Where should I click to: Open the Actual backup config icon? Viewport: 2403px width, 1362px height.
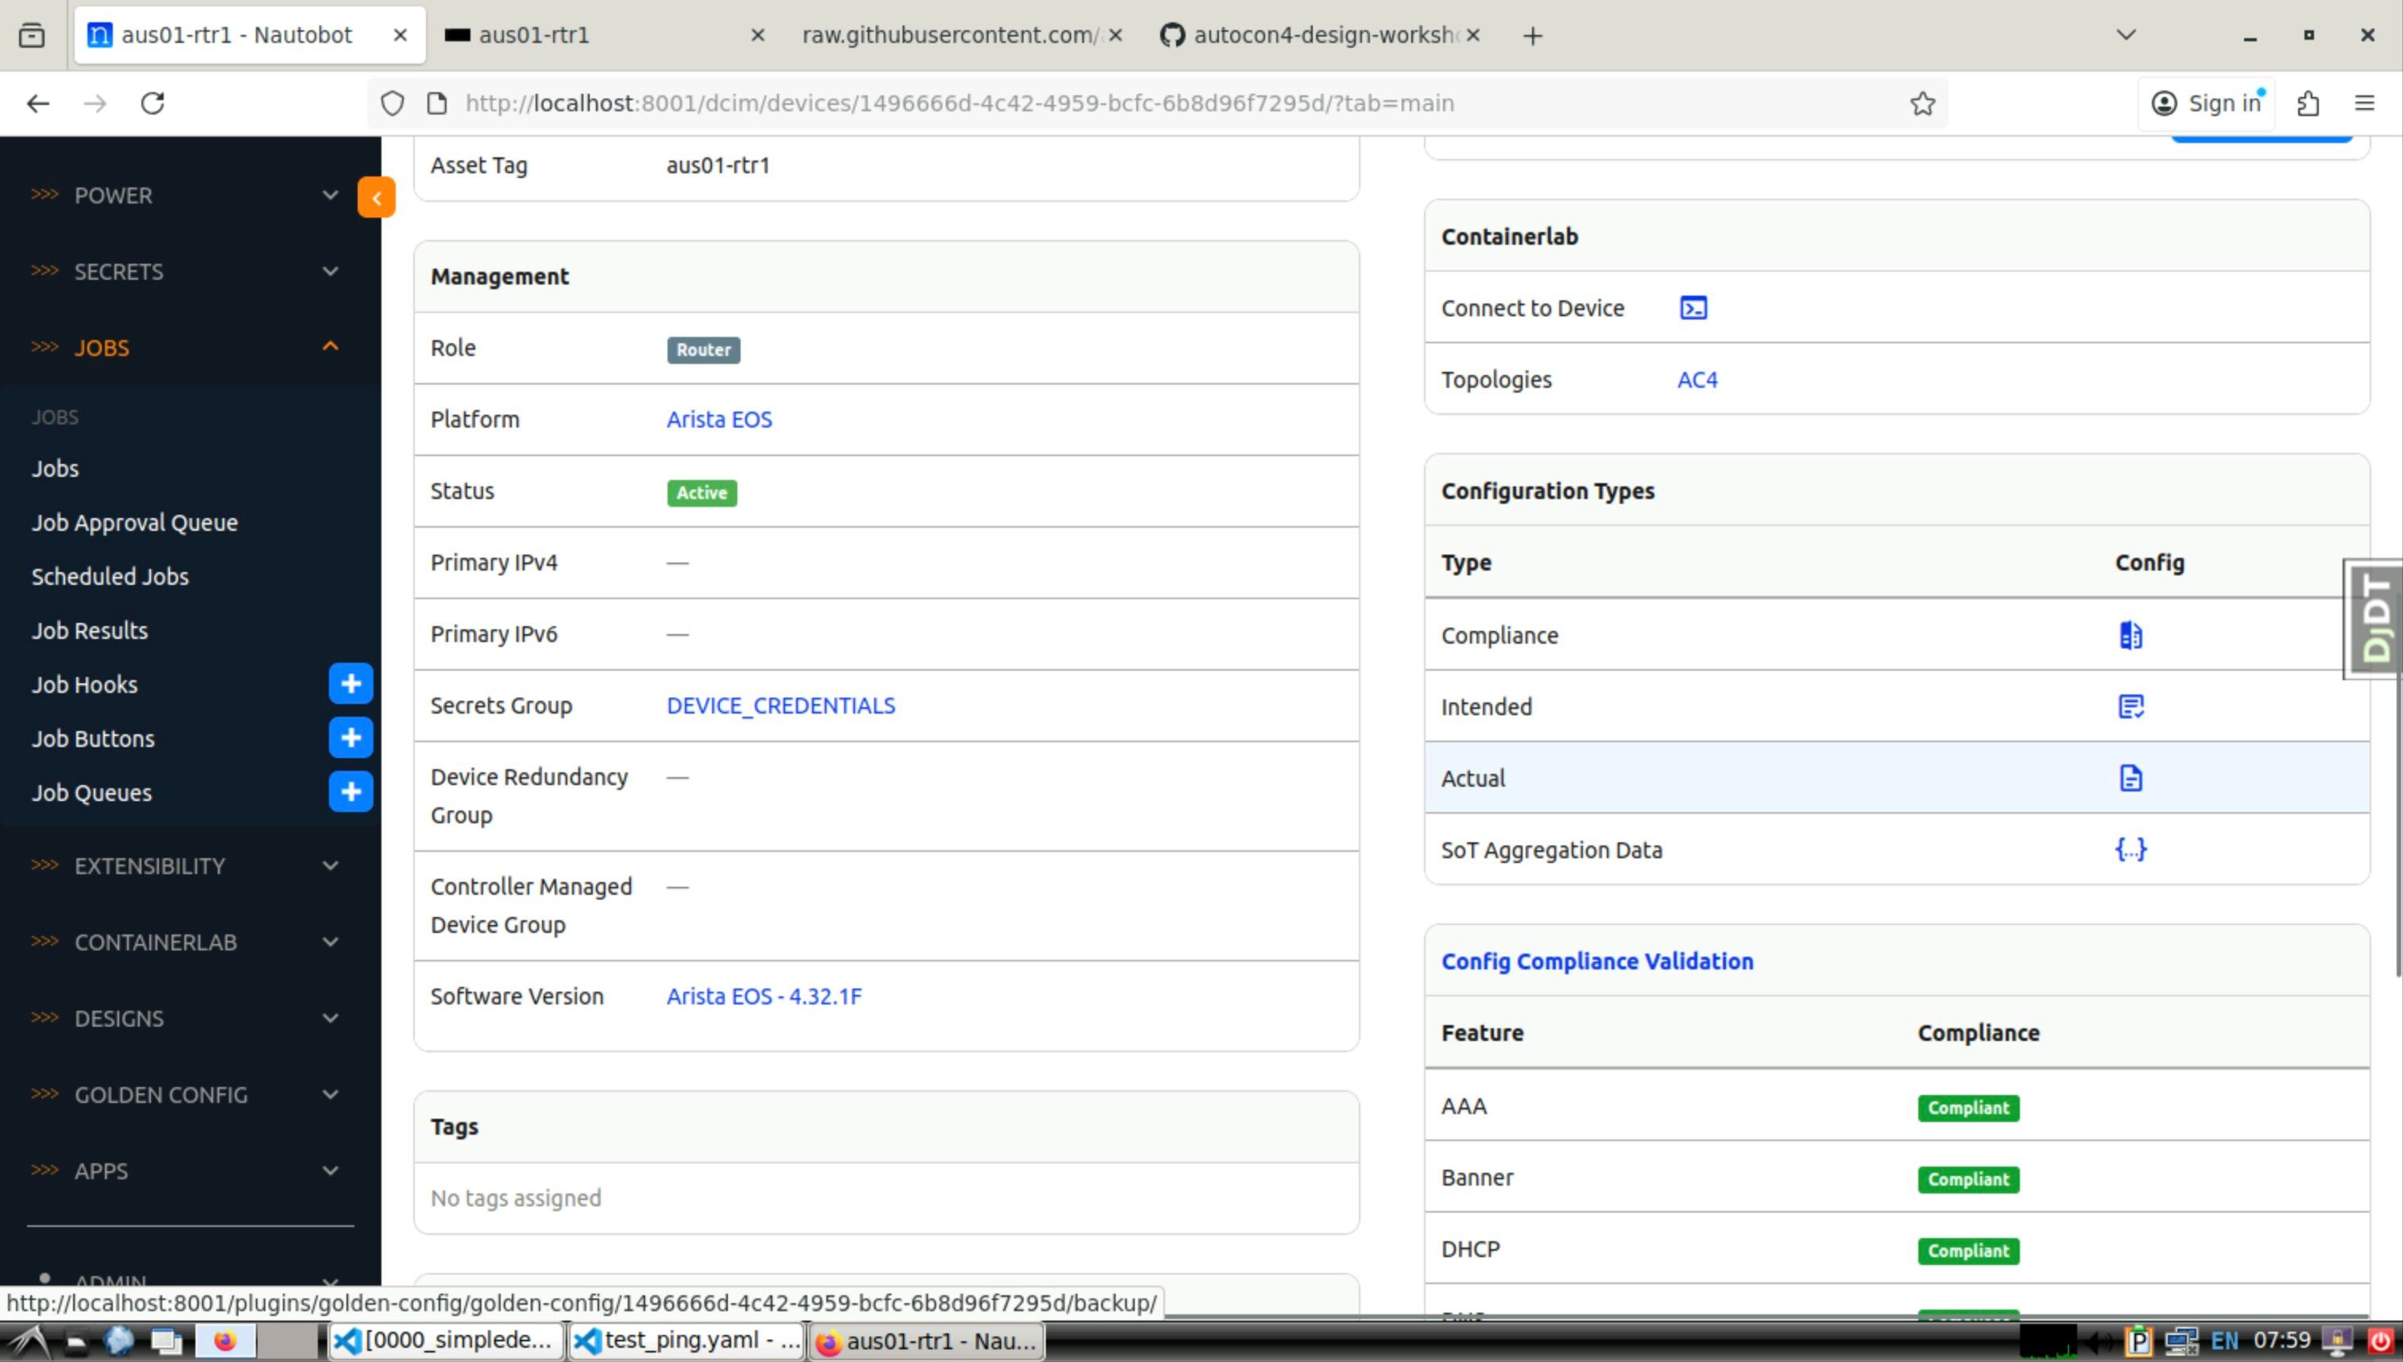click(2130, 778)
